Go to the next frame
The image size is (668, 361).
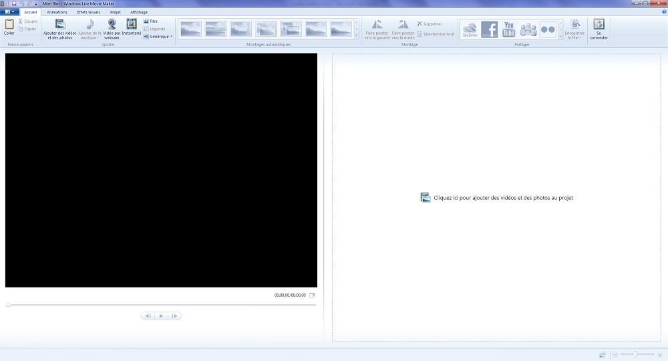(x=174, y=316)
